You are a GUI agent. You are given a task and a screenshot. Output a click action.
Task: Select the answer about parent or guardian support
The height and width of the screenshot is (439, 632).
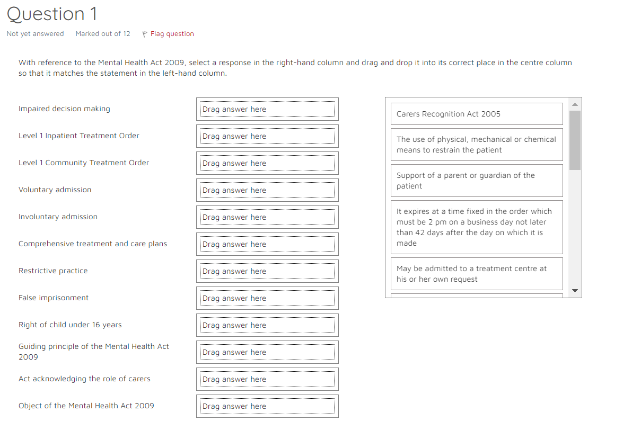click(476, 180)
